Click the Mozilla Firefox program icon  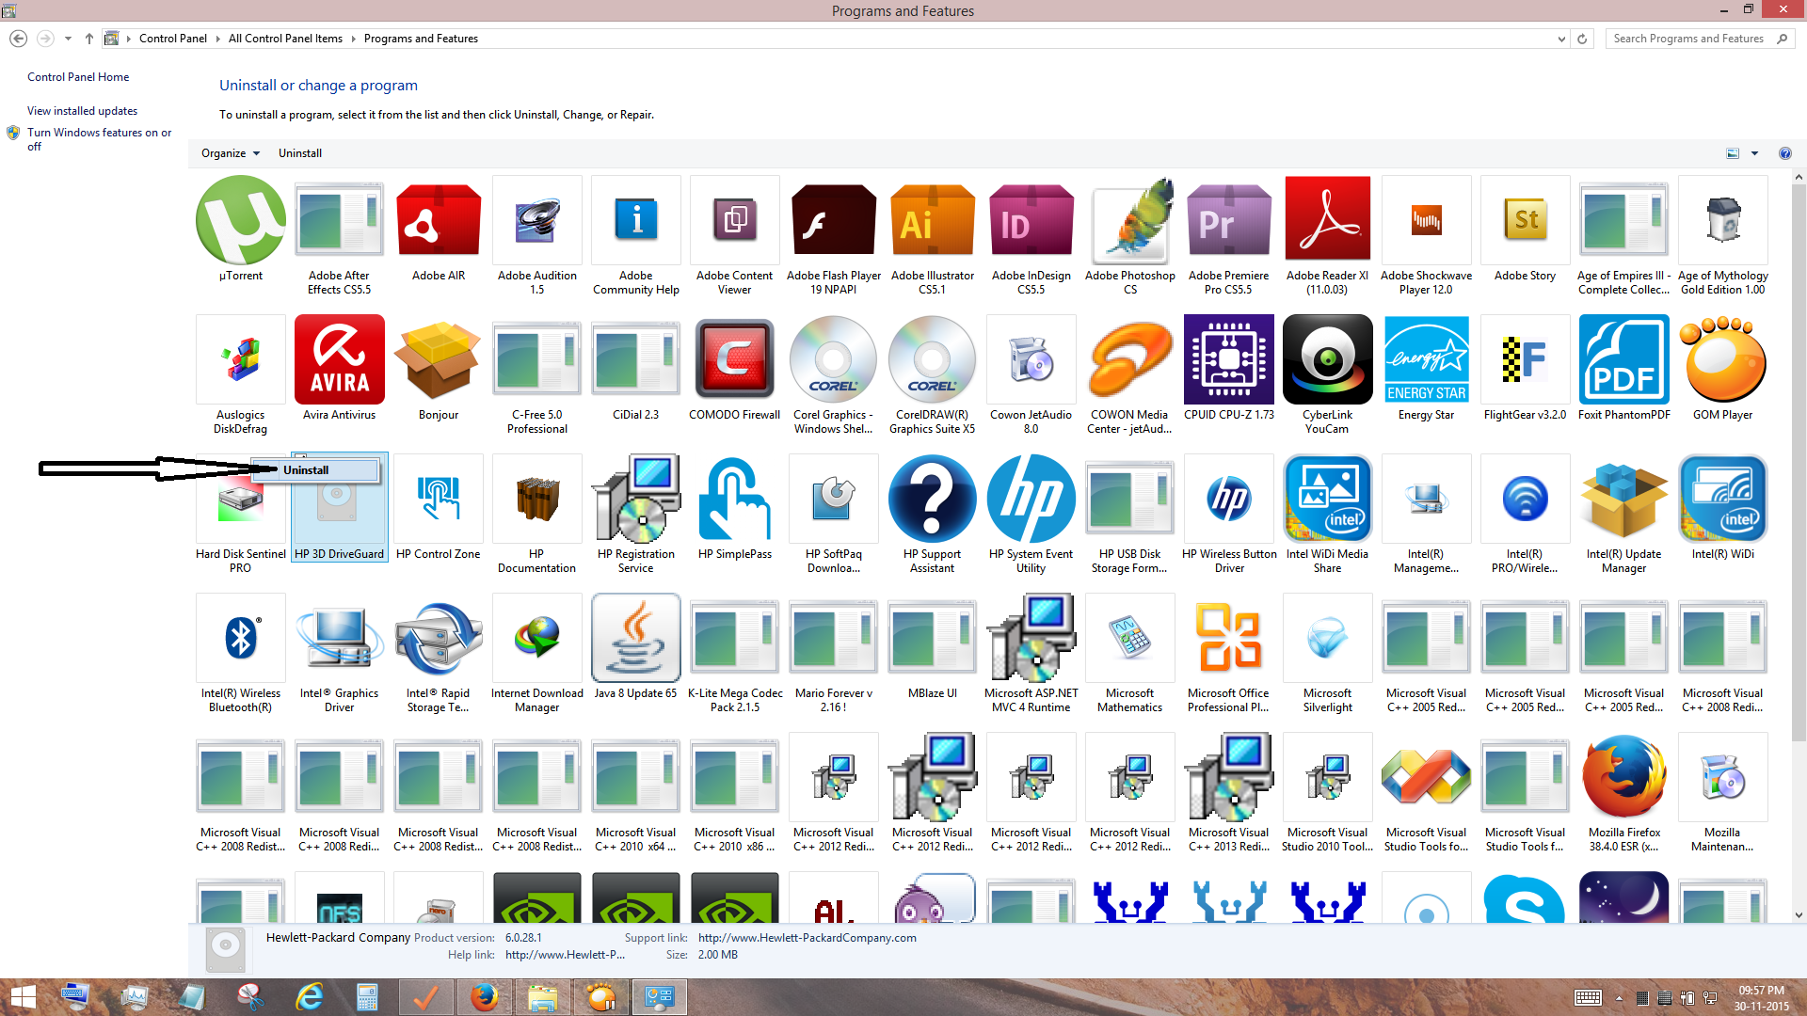(x=1623, y=778)
